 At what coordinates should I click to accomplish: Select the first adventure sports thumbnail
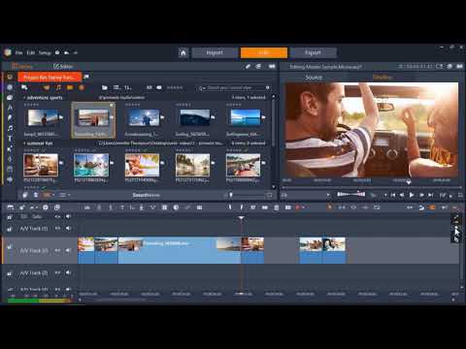42,117
